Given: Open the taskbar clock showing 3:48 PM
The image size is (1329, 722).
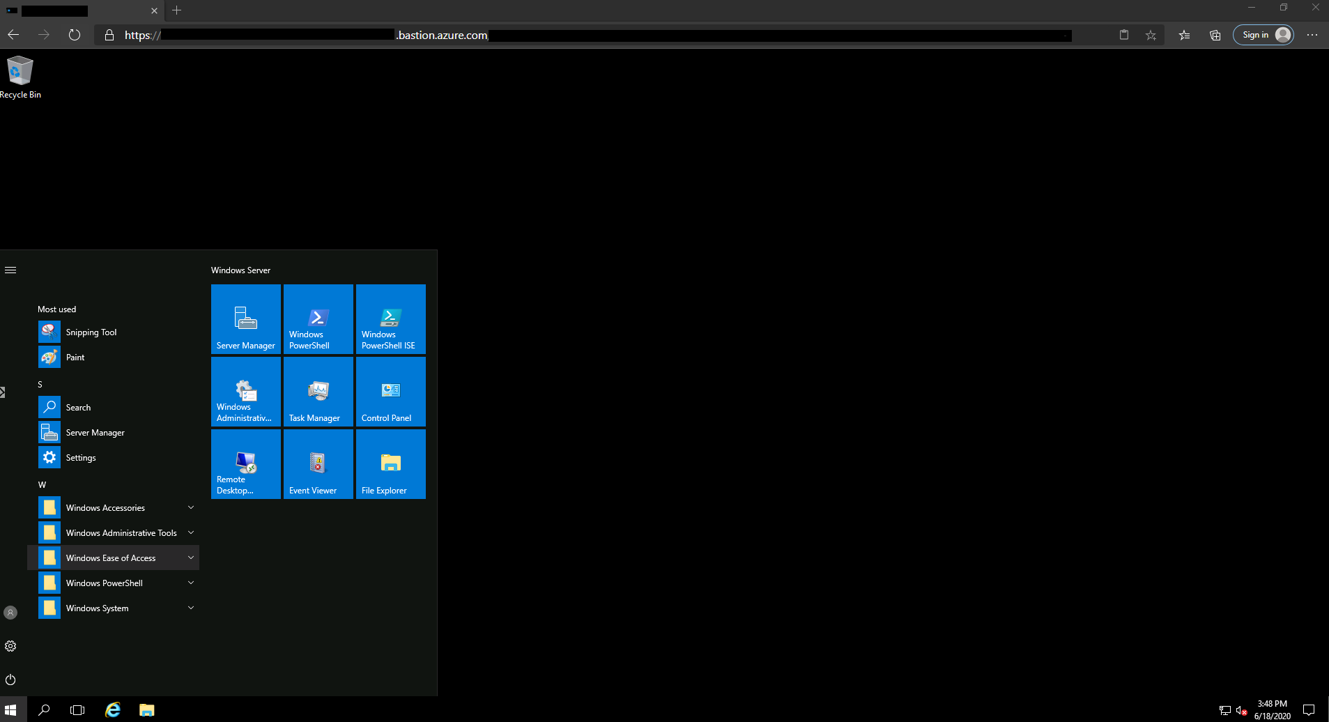Looking at the screenshot, I should [x=1272, y=709].
